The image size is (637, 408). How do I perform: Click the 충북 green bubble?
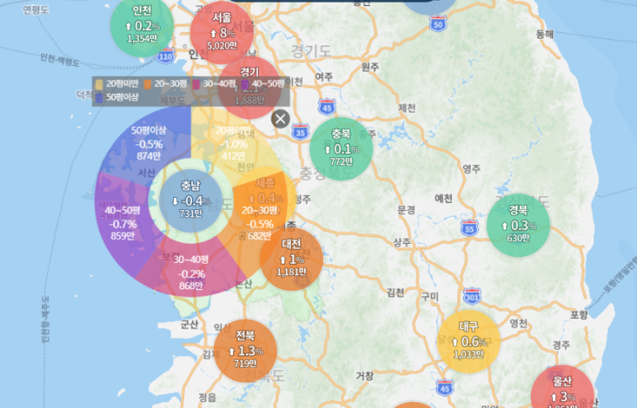[x=341, y=148]
